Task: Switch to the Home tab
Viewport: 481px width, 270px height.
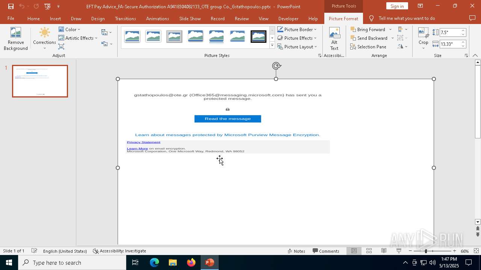Action: pyautogui.click(x=33, y=18)
